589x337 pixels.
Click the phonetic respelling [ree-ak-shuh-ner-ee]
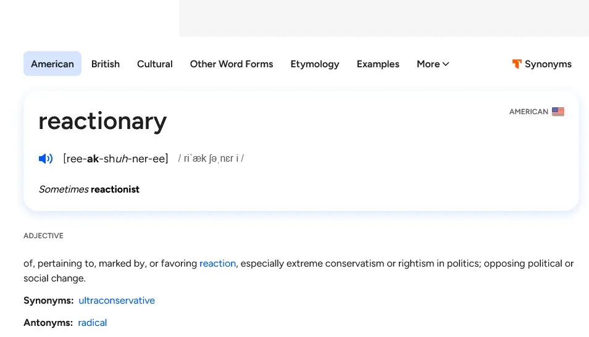point(115,159)
